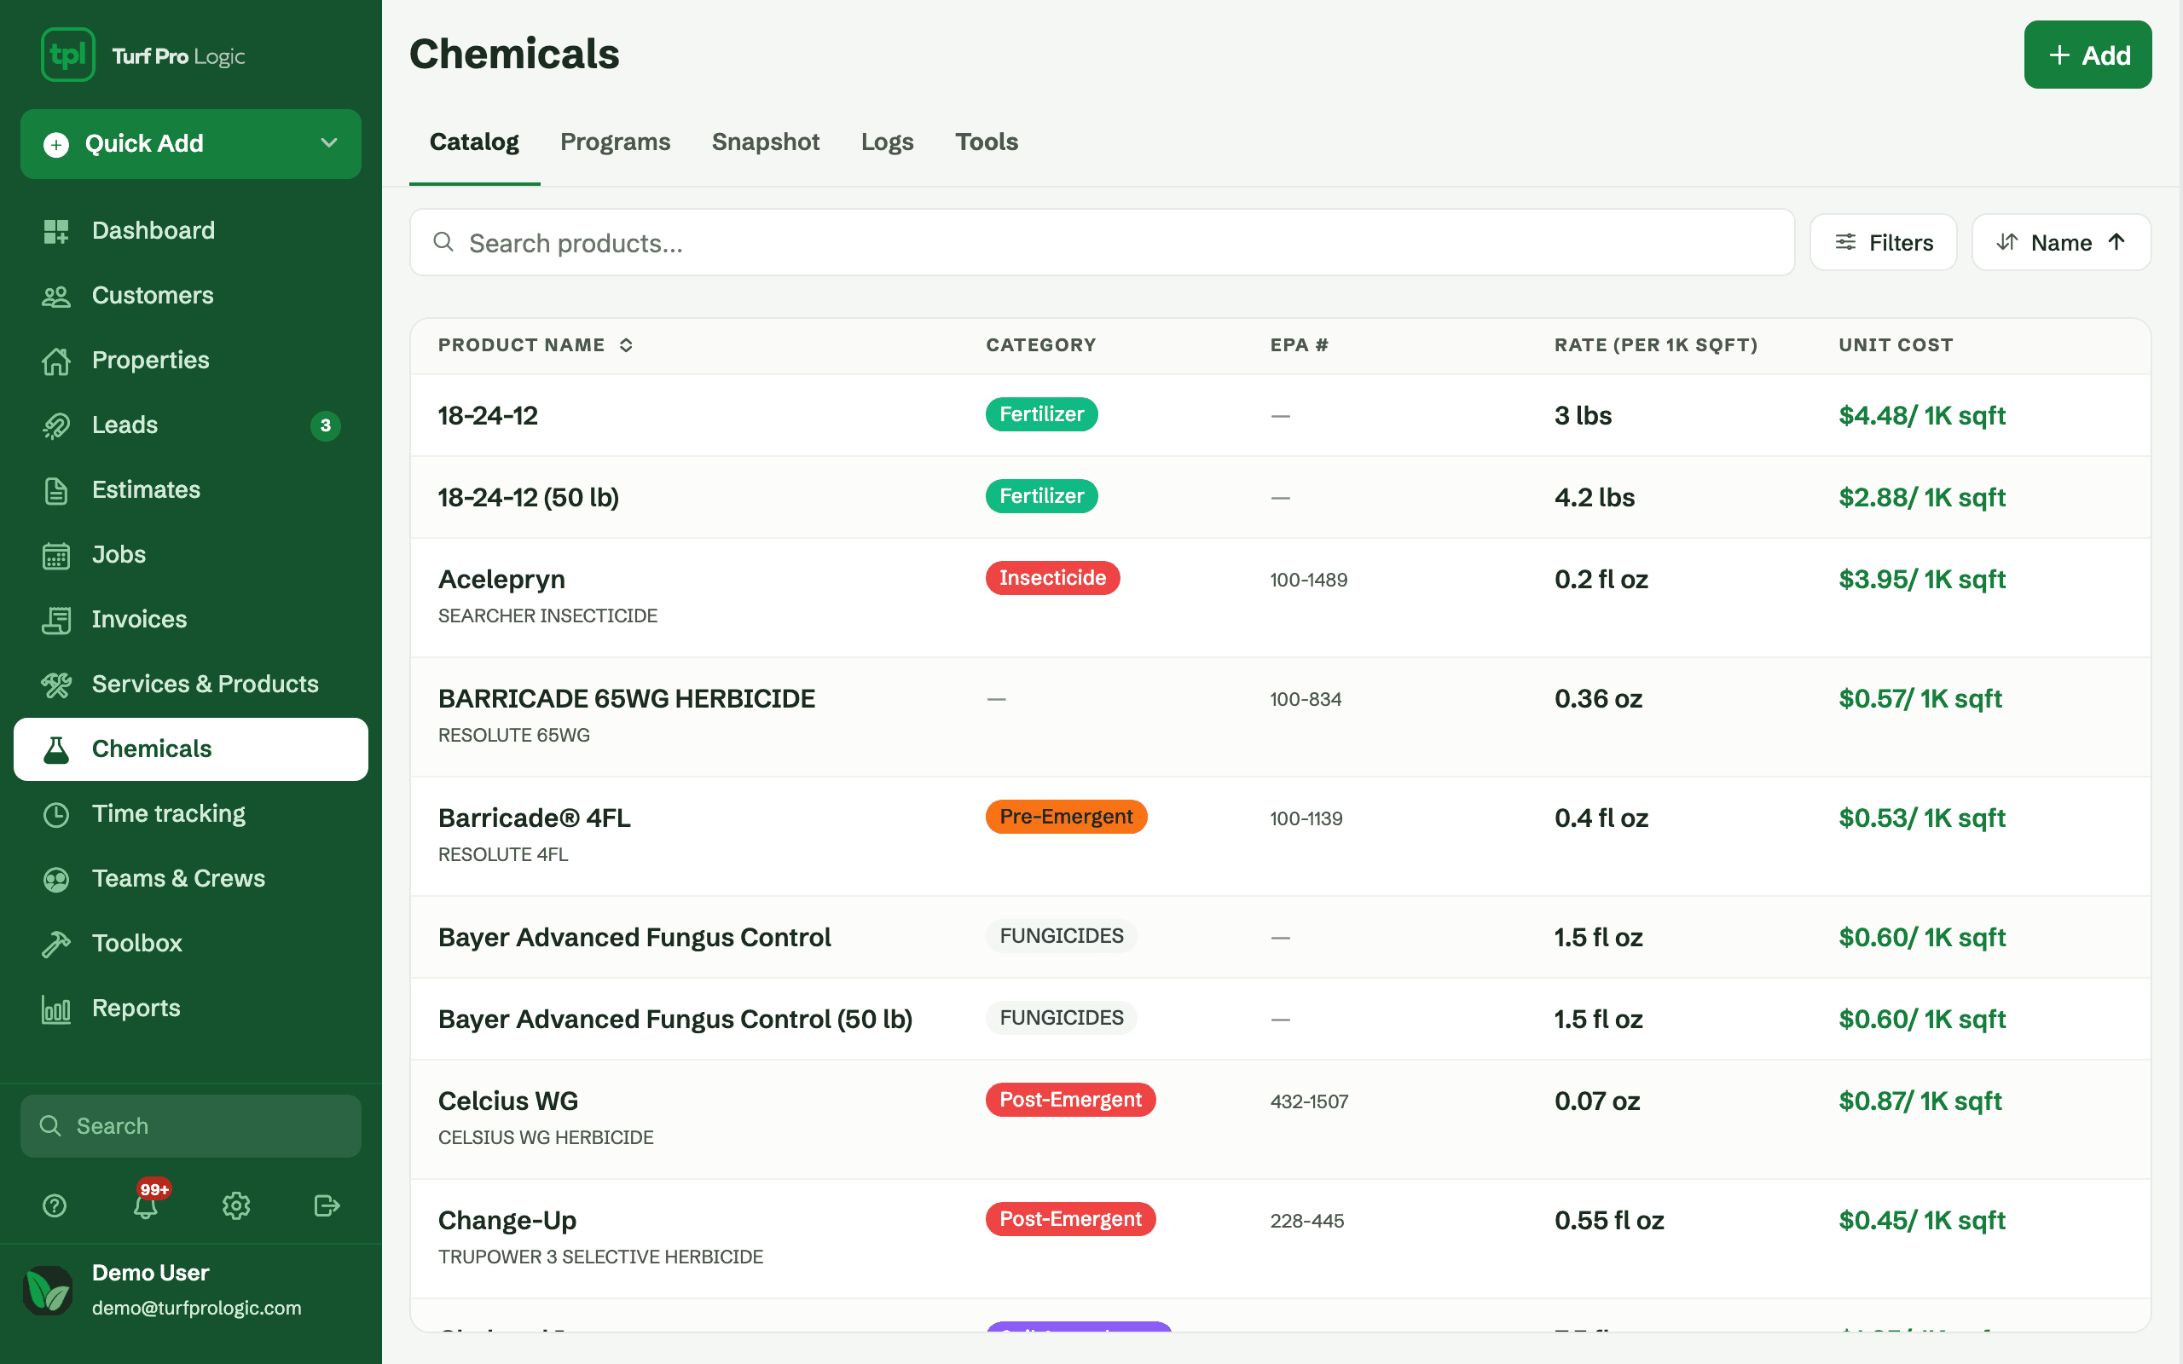Sort by the Product Name column header

(x=535, y=345)
